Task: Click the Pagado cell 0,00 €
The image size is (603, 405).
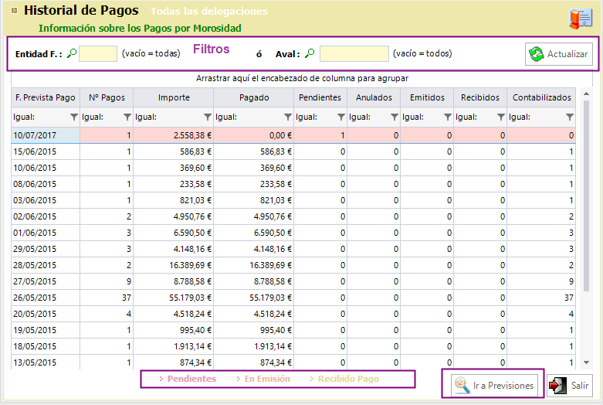Action: [x=254, y=135]
